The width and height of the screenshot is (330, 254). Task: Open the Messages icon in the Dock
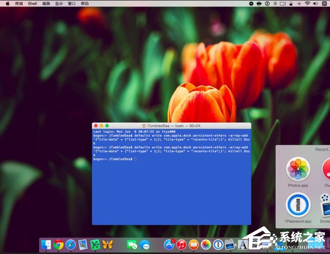click(x=145, y=245)
